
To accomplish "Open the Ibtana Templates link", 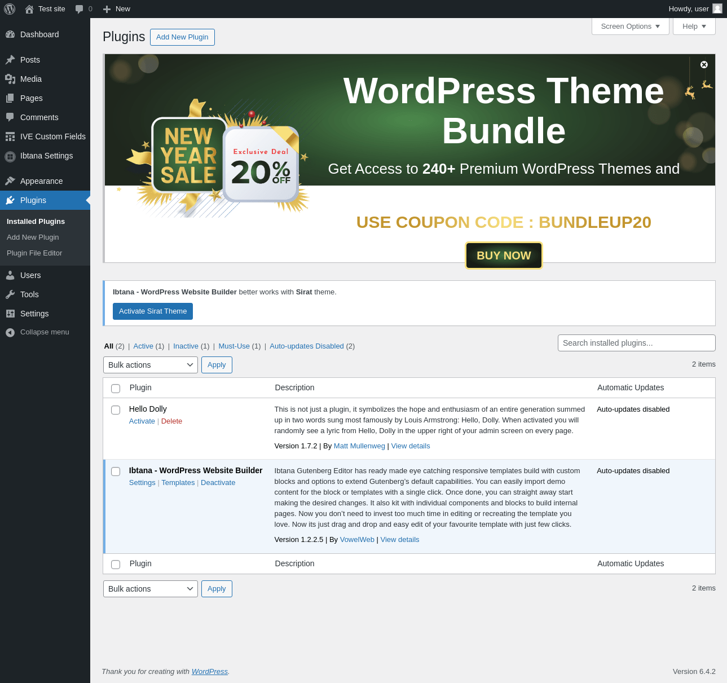I will (178, 483).
